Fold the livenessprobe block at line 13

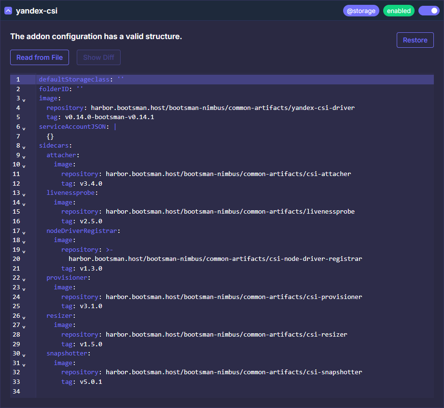[24, 194]
